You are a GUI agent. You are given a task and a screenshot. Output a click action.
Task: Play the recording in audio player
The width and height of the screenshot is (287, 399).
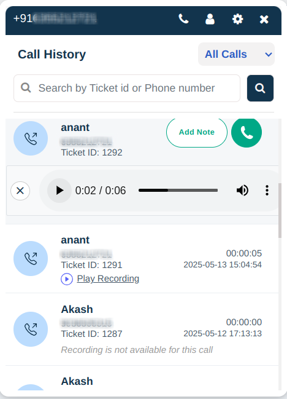(x=59, y=191)
